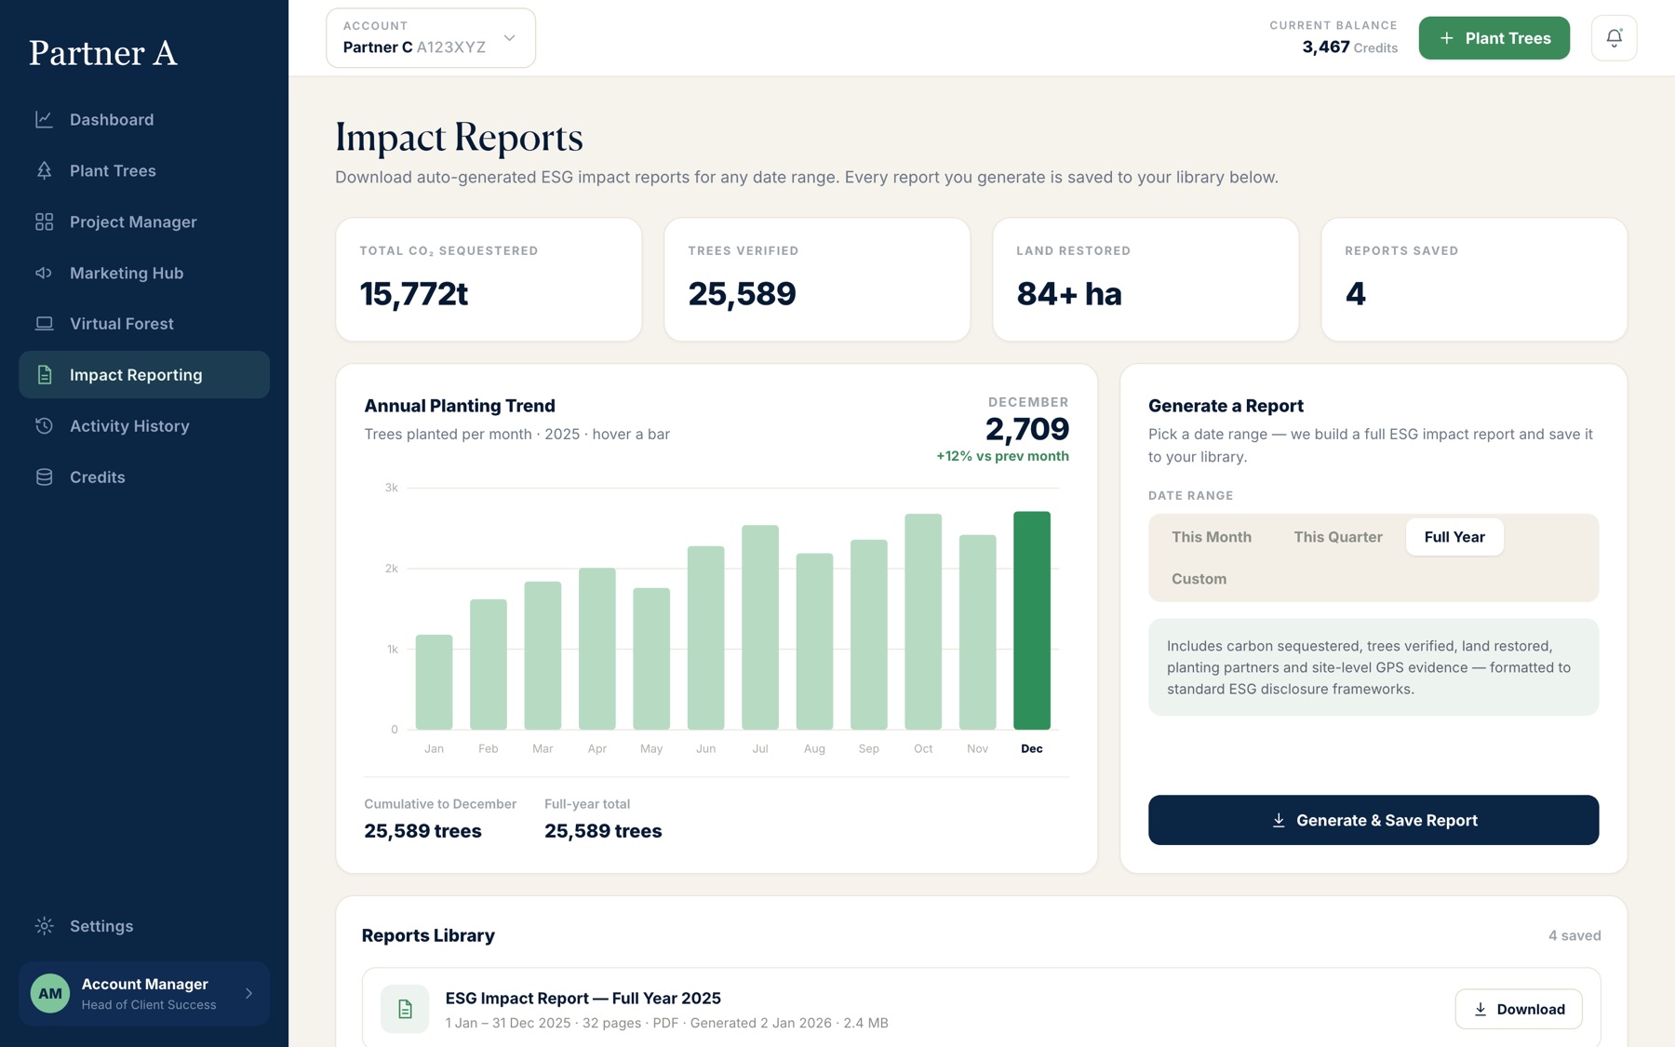Go to Marketing Hub menu item
The image size is (1675, 1047).
(x=144, y=273)
